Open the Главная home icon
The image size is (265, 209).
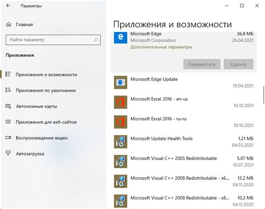click(8, 25)
